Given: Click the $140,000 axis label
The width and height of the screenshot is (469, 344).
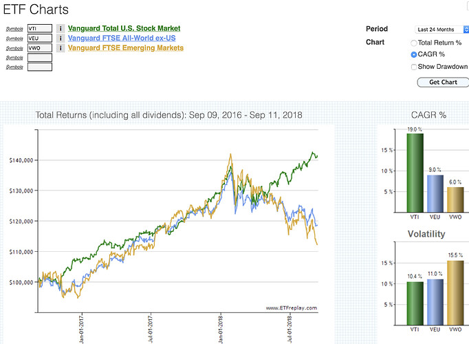Looking at the screenshot, I should point(21,160).
